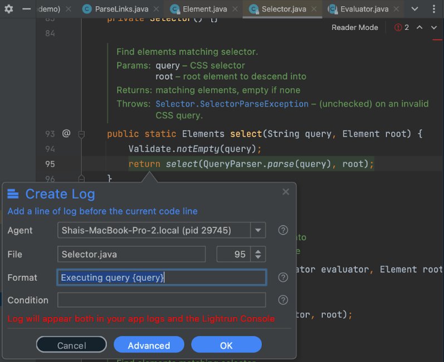
Task: Click the File name field showing Selector.java
Action: [x=131, y=254]
